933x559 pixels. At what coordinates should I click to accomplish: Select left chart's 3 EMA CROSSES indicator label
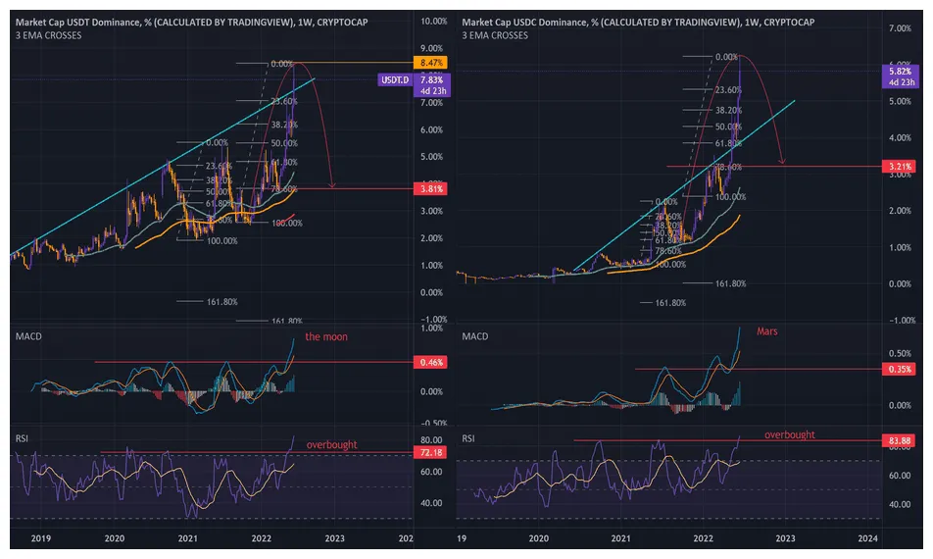point(47,35)
